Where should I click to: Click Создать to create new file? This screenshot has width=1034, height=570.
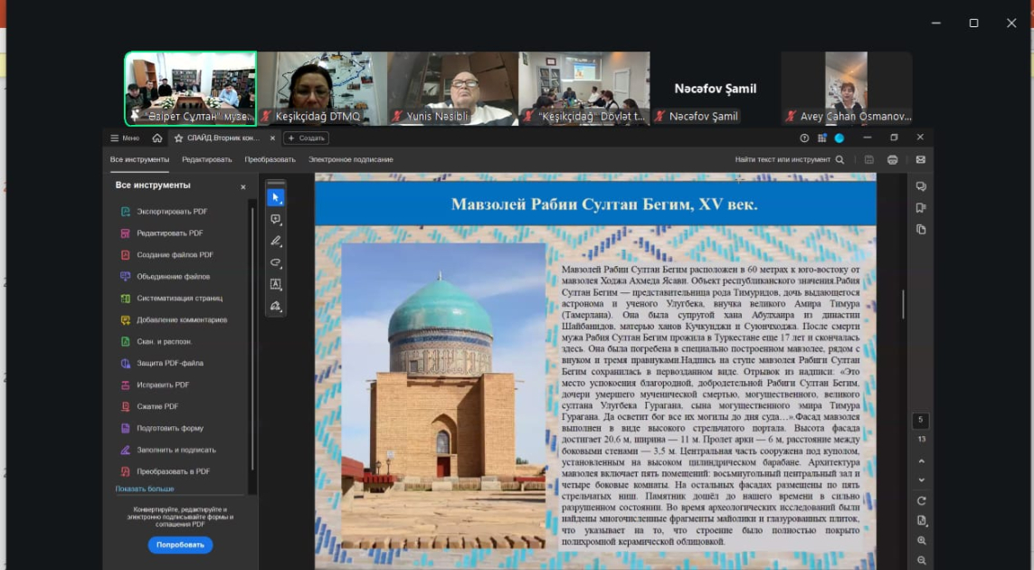point(306,138)
